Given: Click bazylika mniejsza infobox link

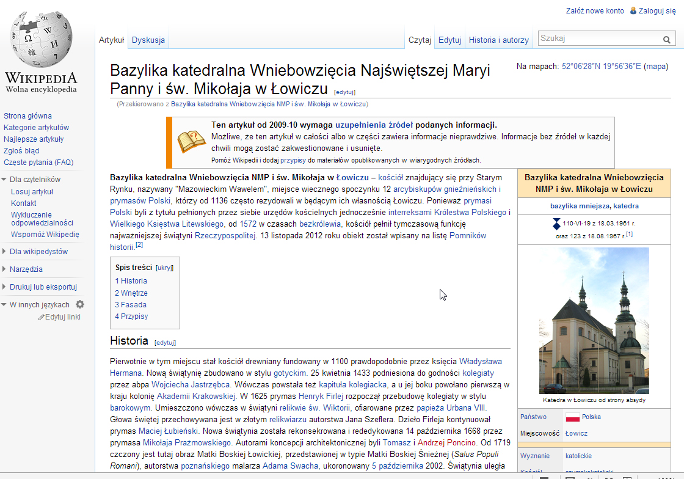Looking at the screenshot, I should (x=580, y=206).
